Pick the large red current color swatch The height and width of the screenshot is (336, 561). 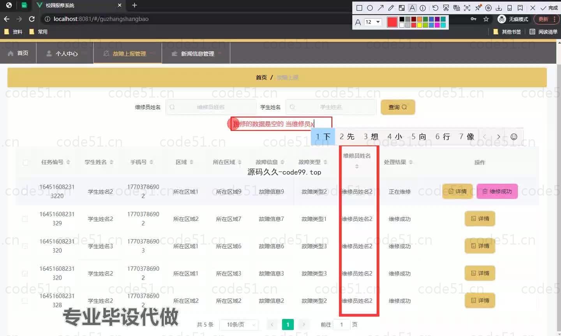[392, 22]
